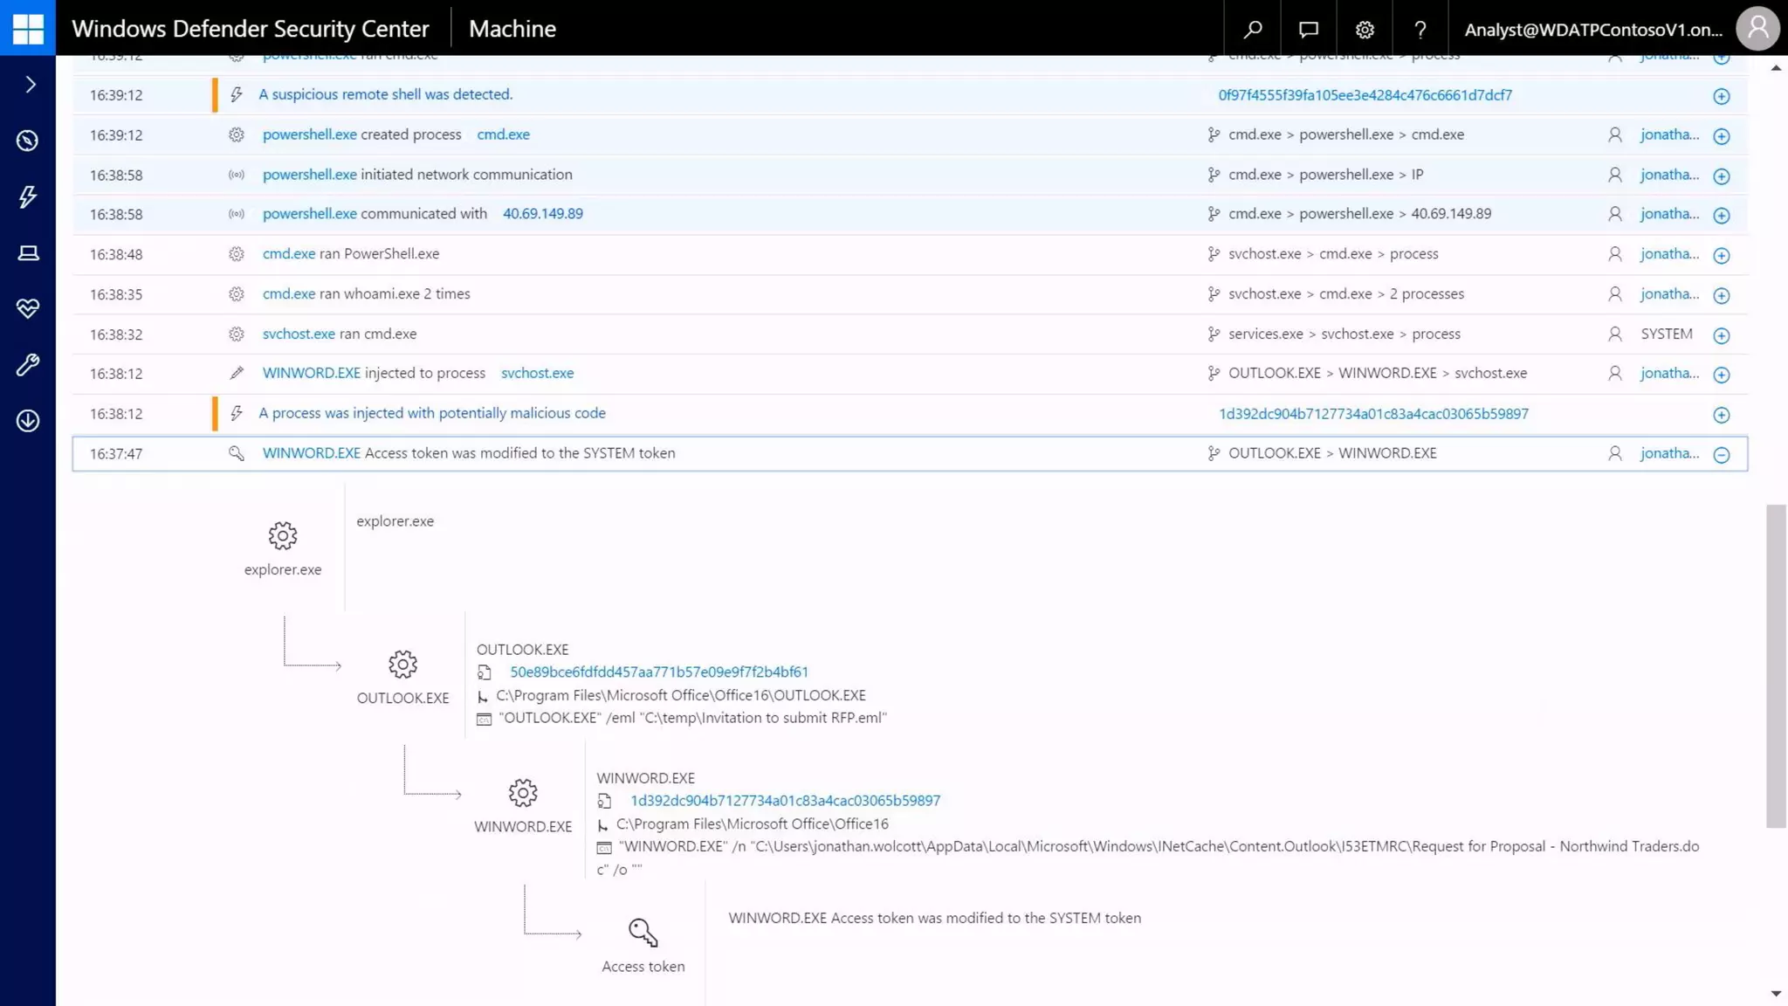Click the feedback chat icon in the header
The image size is (1788, 1006).
click(1308, 29)
